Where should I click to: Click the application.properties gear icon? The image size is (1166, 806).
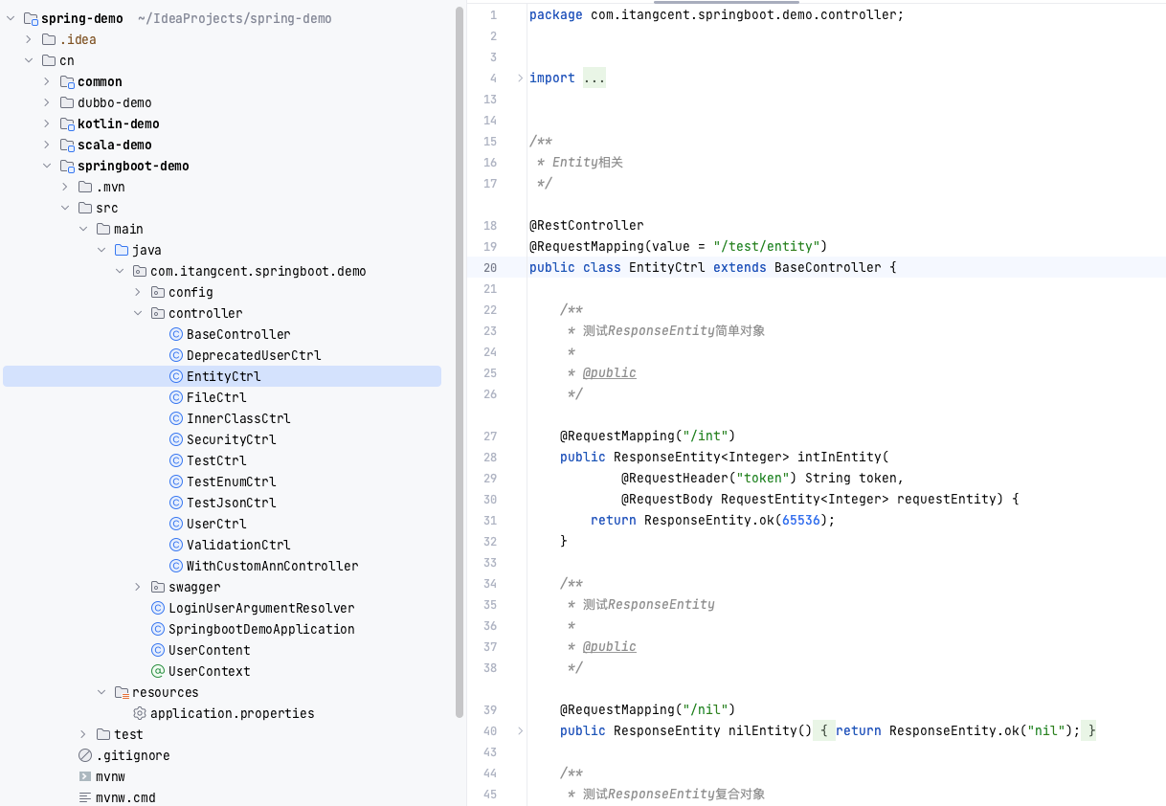[140, 713]
